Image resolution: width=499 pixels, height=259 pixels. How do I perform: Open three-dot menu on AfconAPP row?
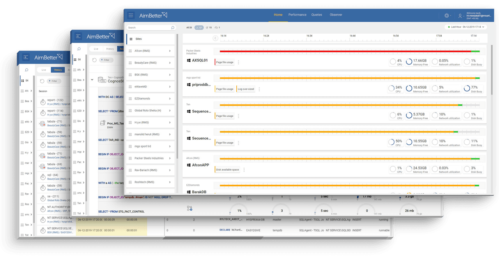click(244, 170)
